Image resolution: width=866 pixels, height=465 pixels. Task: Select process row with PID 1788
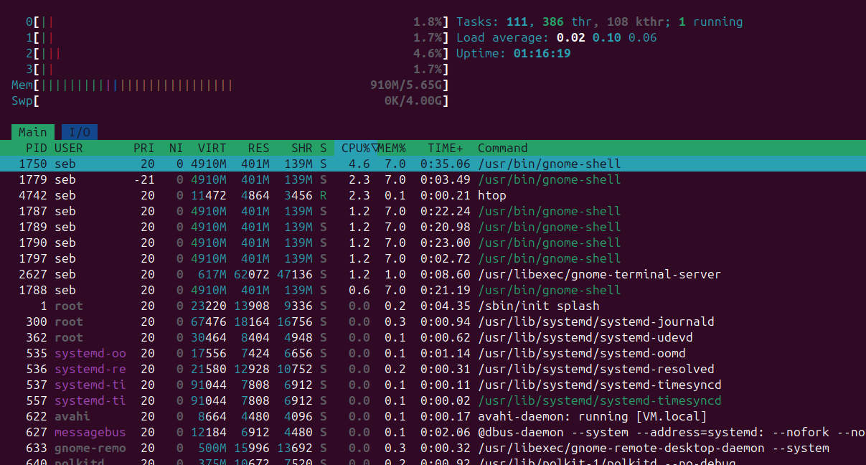point(433,290)
